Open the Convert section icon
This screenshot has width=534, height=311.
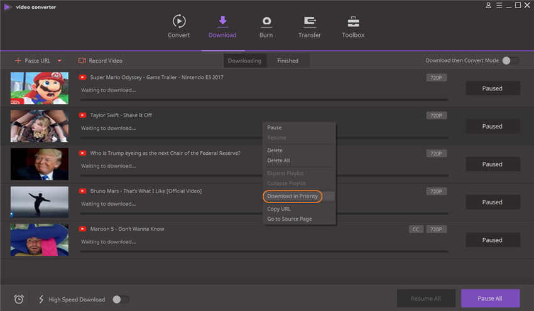[179, 21]
